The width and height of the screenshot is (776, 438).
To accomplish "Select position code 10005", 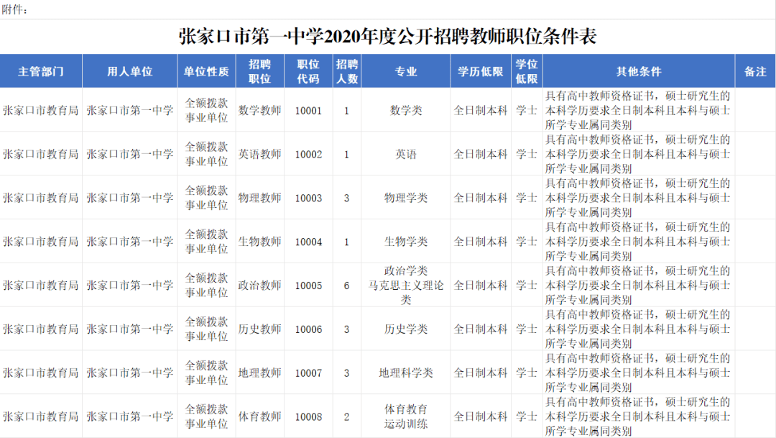I will (308, 286).
